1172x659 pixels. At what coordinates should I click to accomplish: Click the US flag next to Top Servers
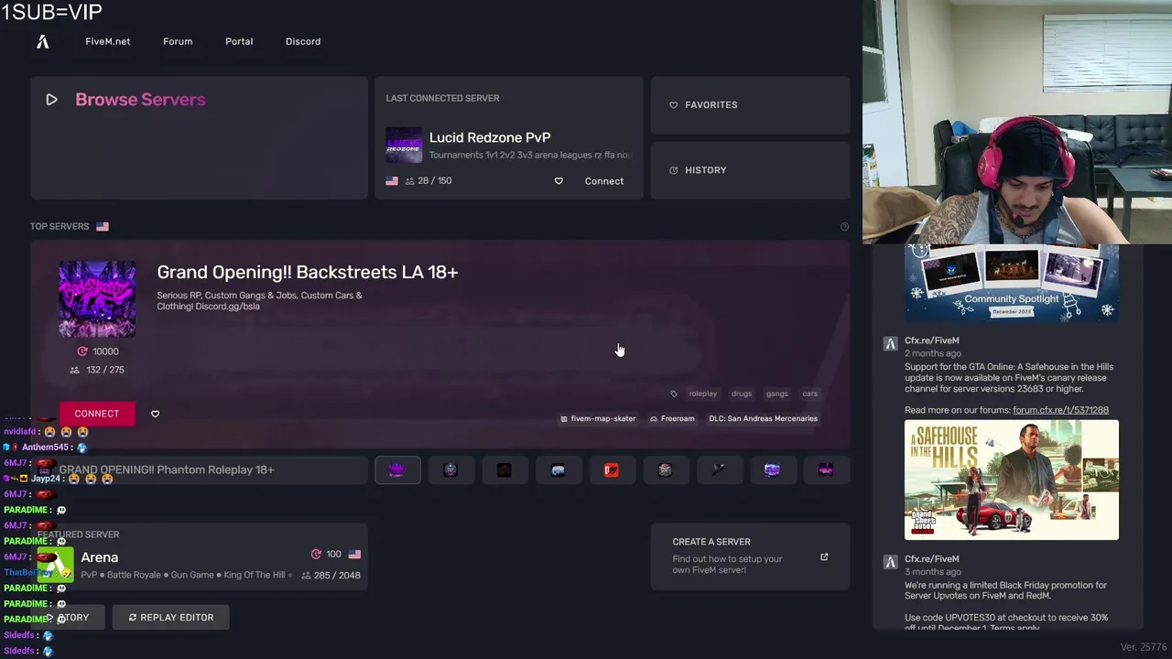pyautogui.click(x=103, y=226)
